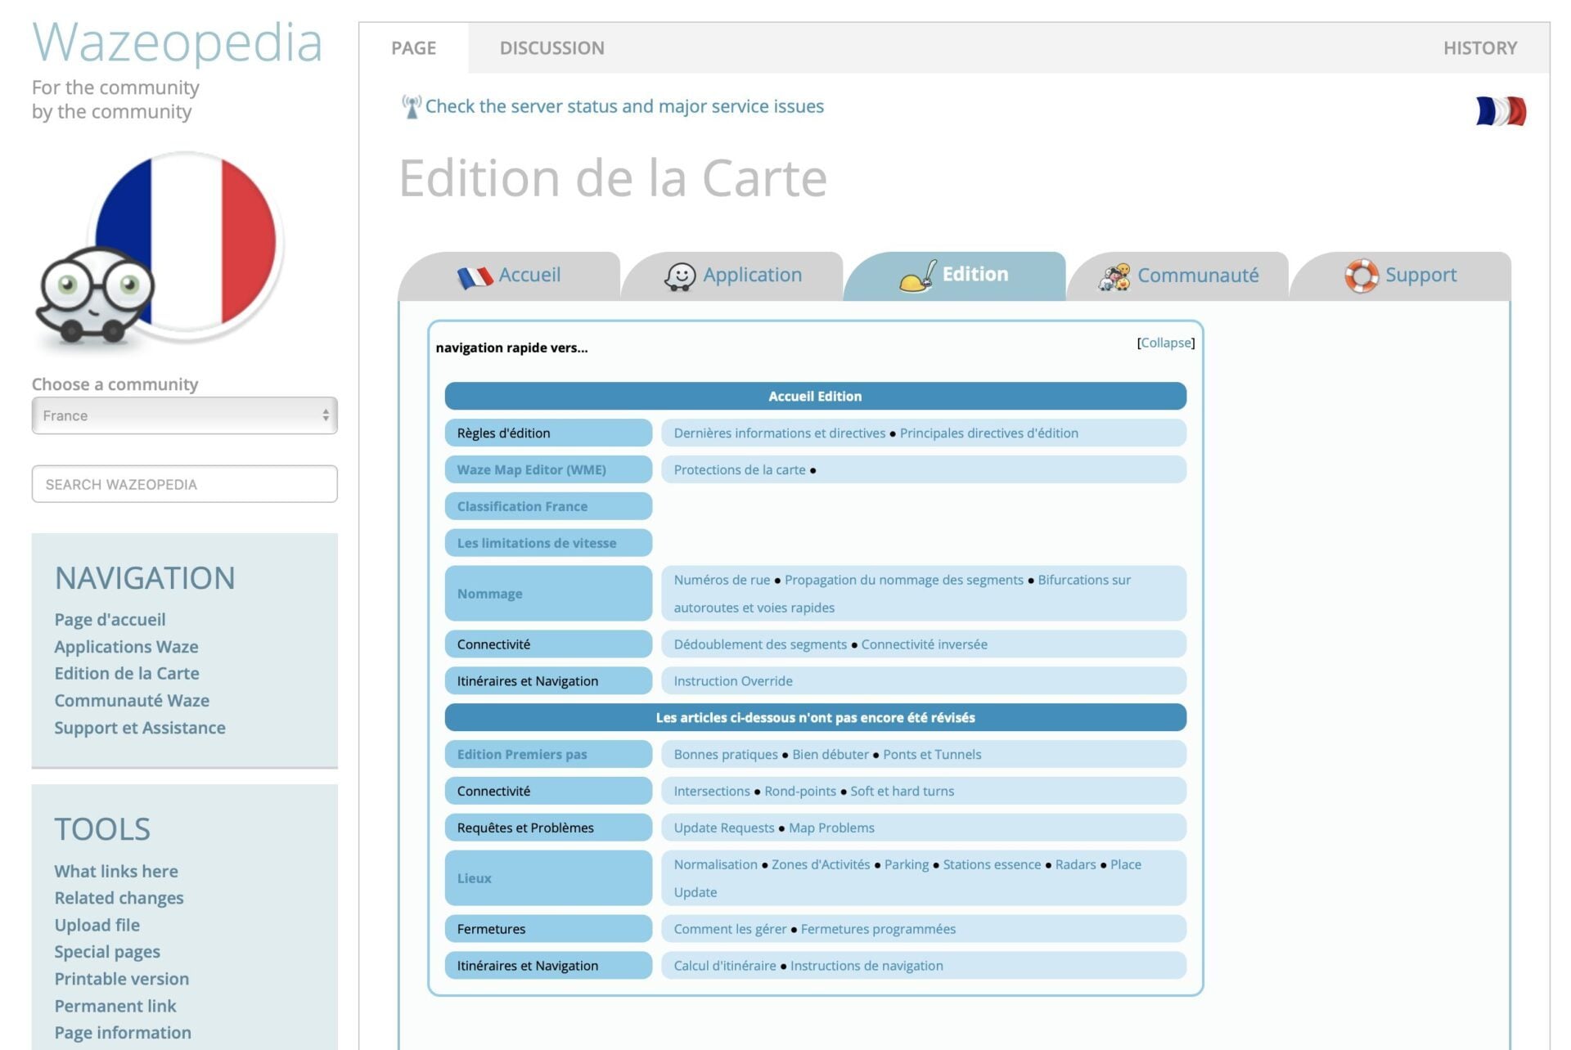
Task: Click the hardhat shovel icon on Edition tab
Action: coord(917,276)
